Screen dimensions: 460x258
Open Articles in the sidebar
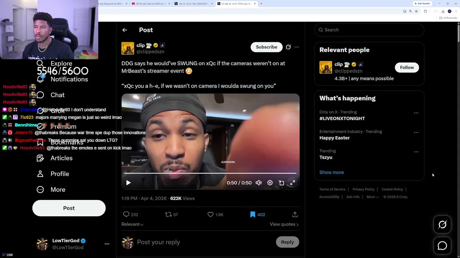coord(55,158)
